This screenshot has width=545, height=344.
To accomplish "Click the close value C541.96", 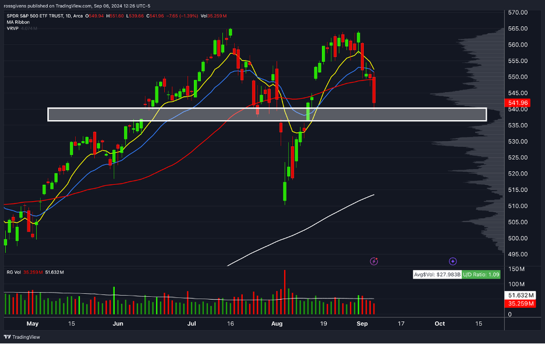I will pos(155,16).
